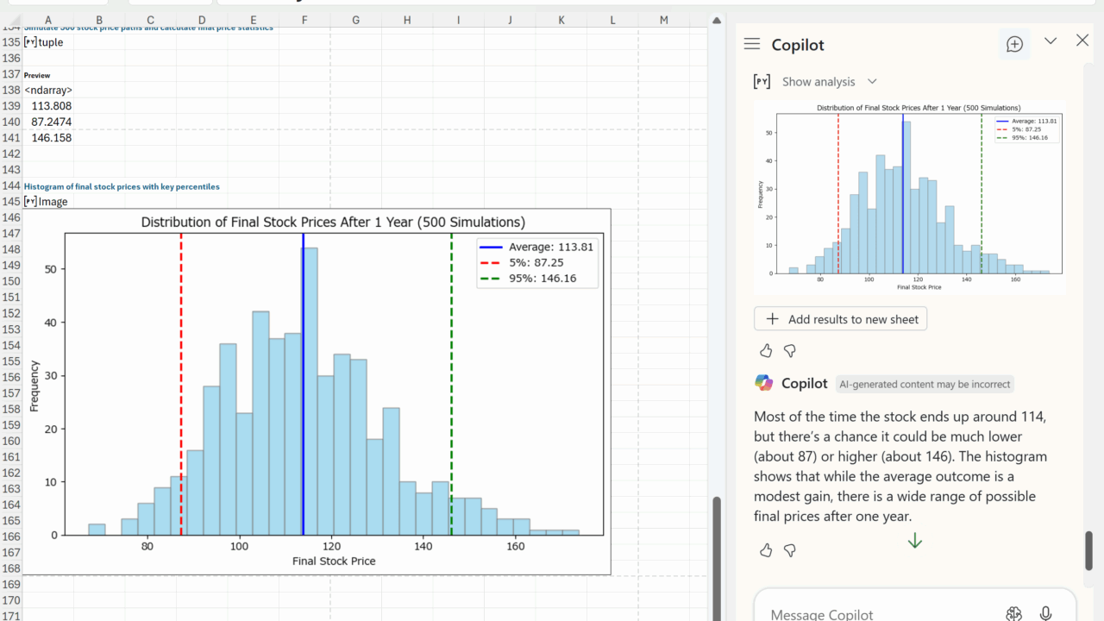Viewport: 1104px width, 621px height.
Task: Start a new Copilot chat
Action: pyautogui.click(x=1014, y=44)
